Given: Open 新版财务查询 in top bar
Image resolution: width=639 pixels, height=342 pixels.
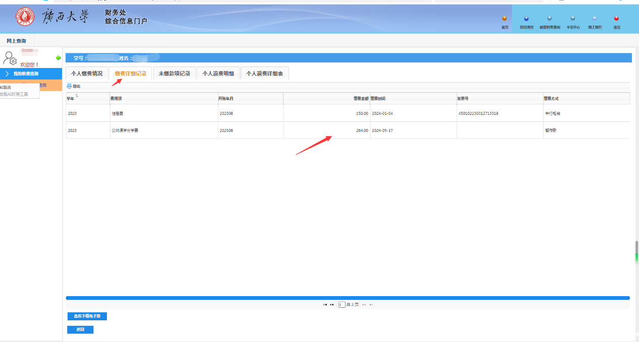Looking at the screenshot, I should coord(549,19).
